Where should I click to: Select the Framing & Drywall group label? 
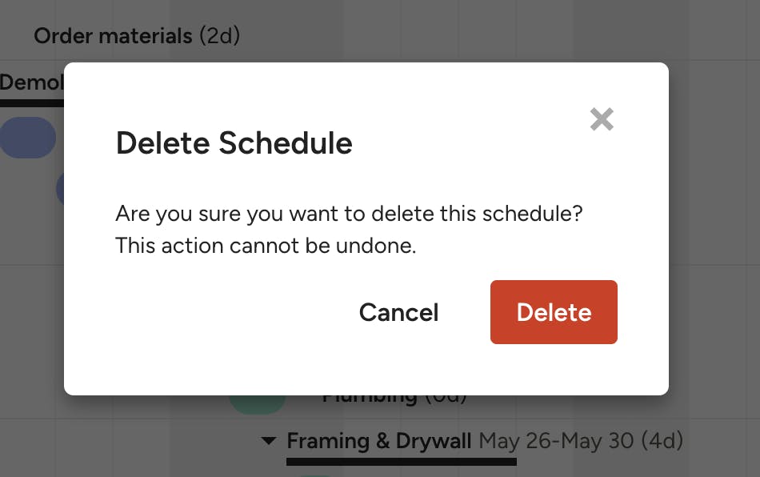[379, 440]
